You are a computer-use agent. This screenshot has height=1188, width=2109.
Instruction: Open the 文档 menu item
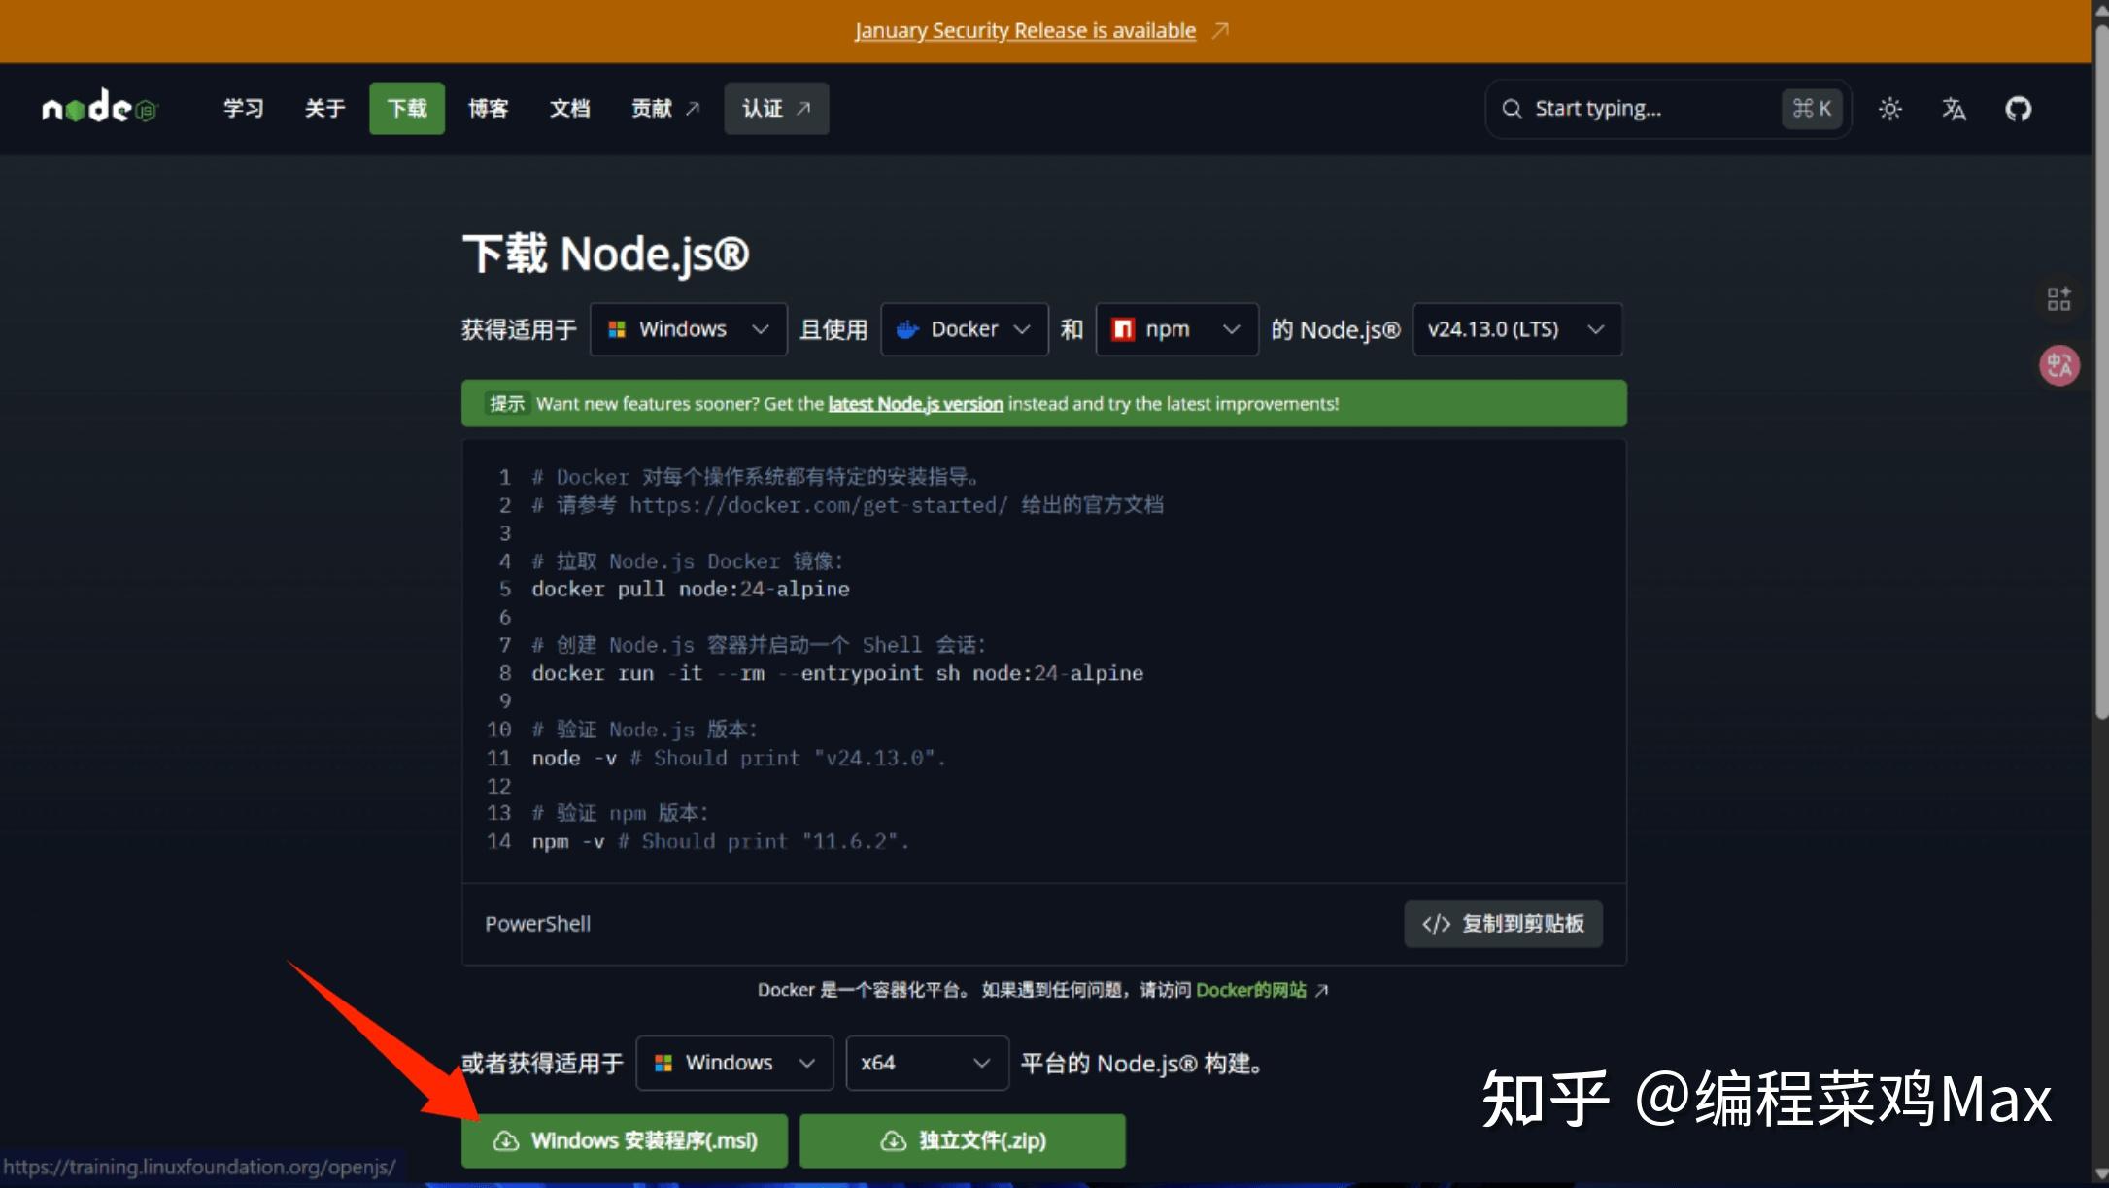(x=569, y=108)
